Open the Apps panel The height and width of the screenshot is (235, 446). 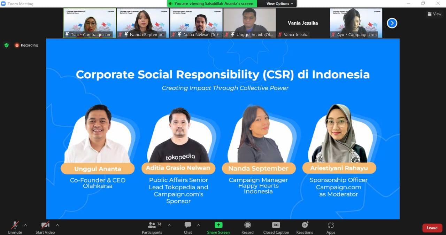point(331,227)
